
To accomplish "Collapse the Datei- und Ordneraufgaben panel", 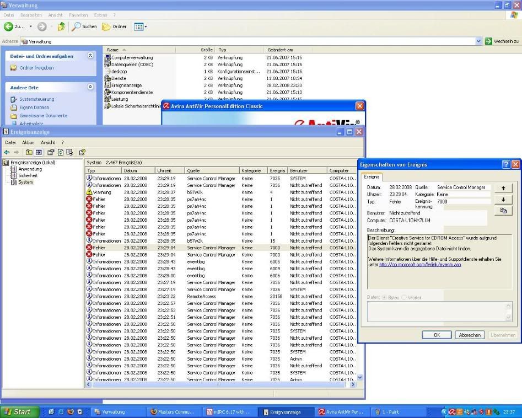I will click(90, 56).
